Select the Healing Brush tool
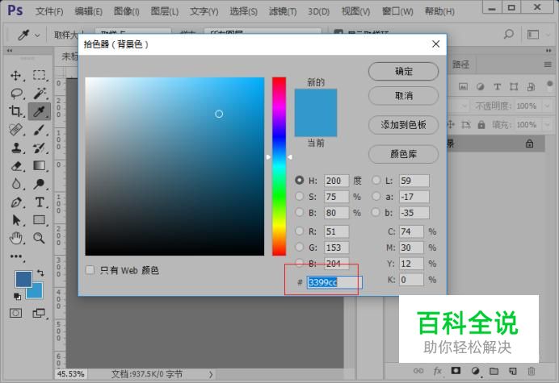The width and height of the screenshot is (559, 383). coord(15,130)
